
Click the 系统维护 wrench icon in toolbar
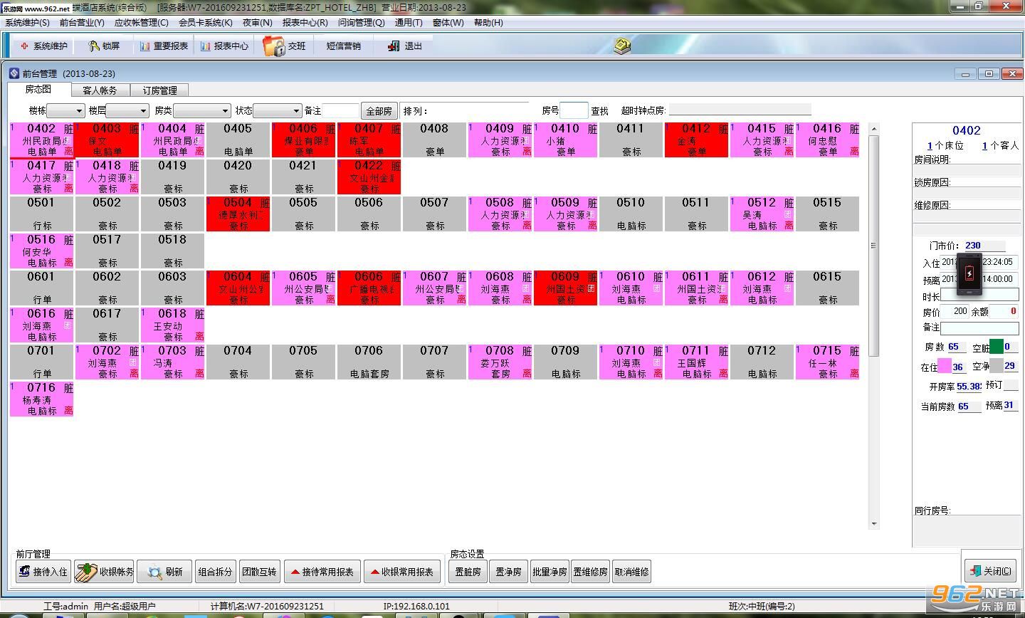click(x=25, y=46)
